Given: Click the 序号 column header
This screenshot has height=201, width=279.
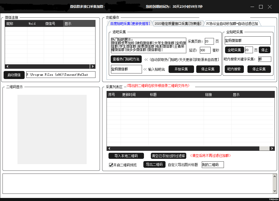Looking at the screenshot, I should 114,95.
